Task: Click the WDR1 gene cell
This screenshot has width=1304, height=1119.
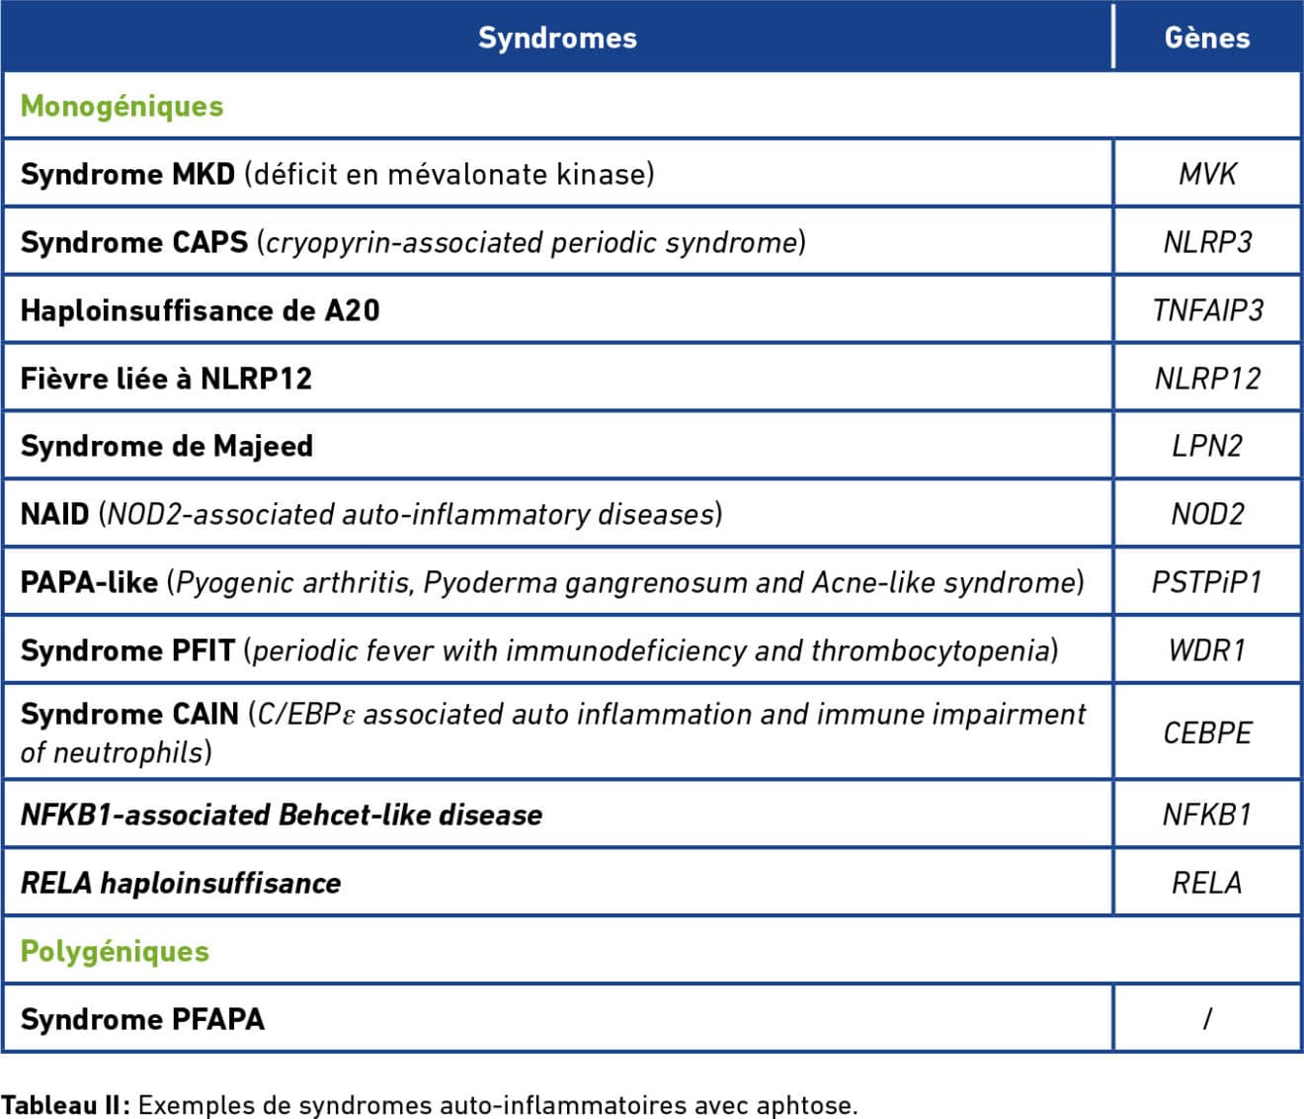Action: tap(1206, 650)
